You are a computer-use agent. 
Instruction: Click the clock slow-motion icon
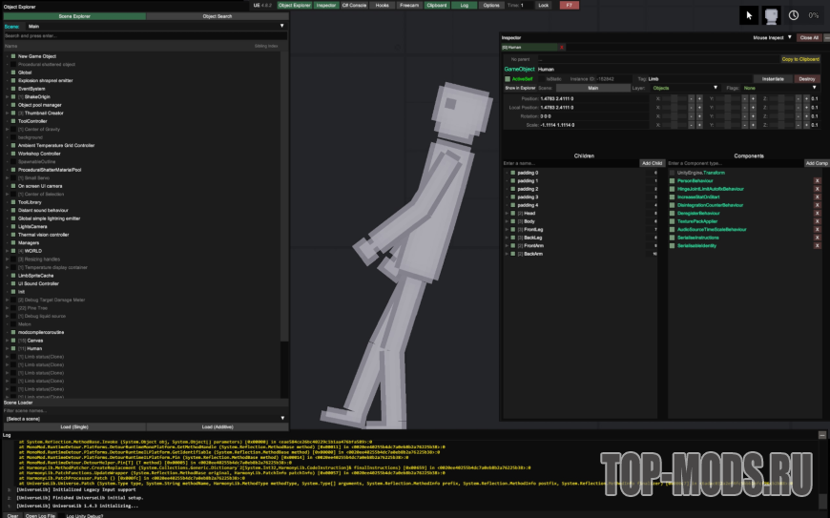[x=794, y=15]
